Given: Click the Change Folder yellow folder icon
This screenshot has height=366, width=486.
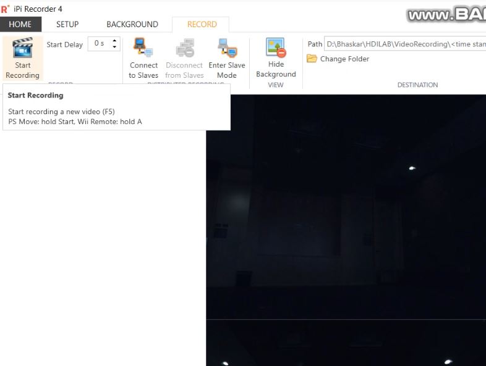Looking at the screenshot, I should (312, 59).
